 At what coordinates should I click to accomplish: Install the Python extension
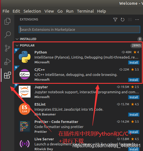[x=134, y=62]
